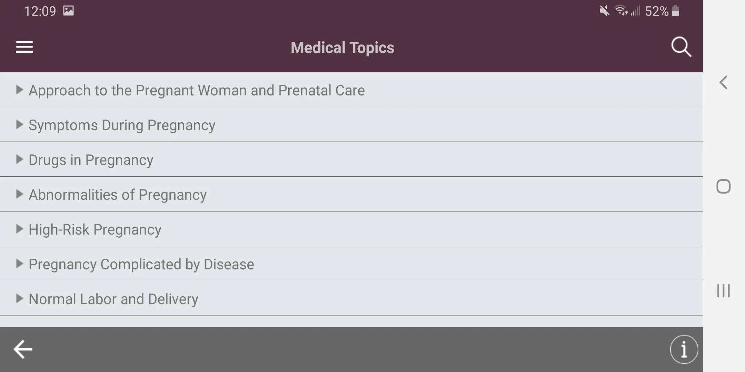Tap the screenshot notification icon in status bar

point(69,10)
